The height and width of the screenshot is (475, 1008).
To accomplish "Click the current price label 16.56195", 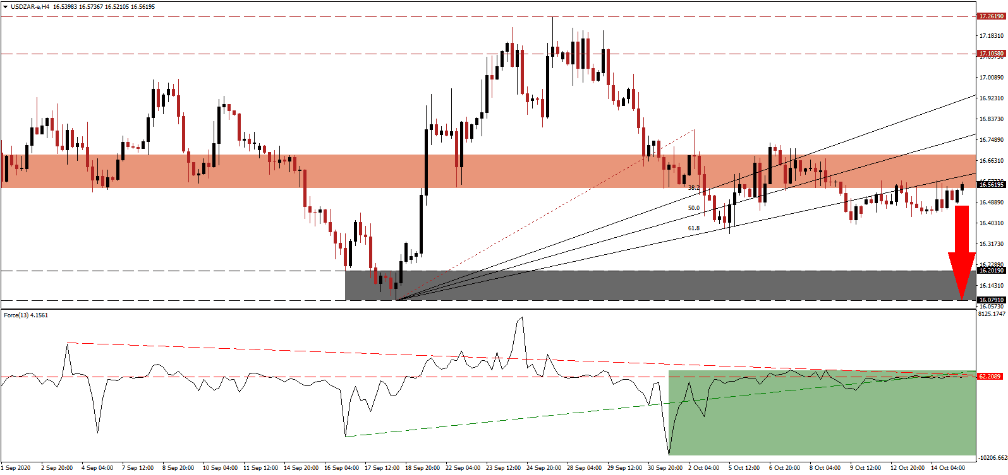I will [991, 184].
